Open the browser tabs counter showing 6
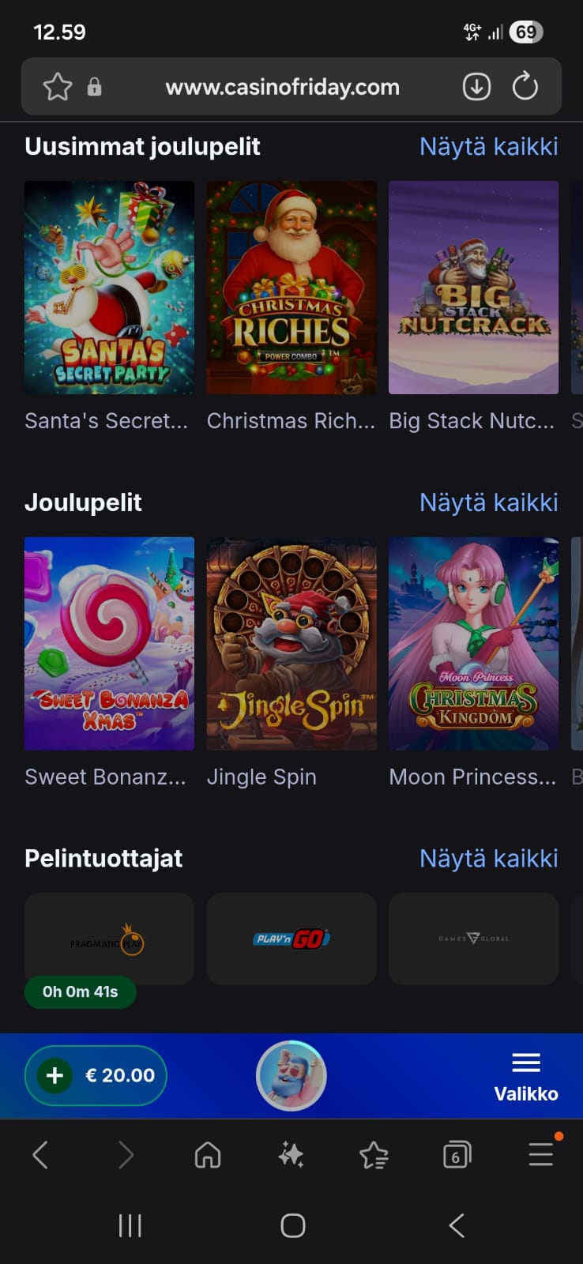 point(457,1156)
